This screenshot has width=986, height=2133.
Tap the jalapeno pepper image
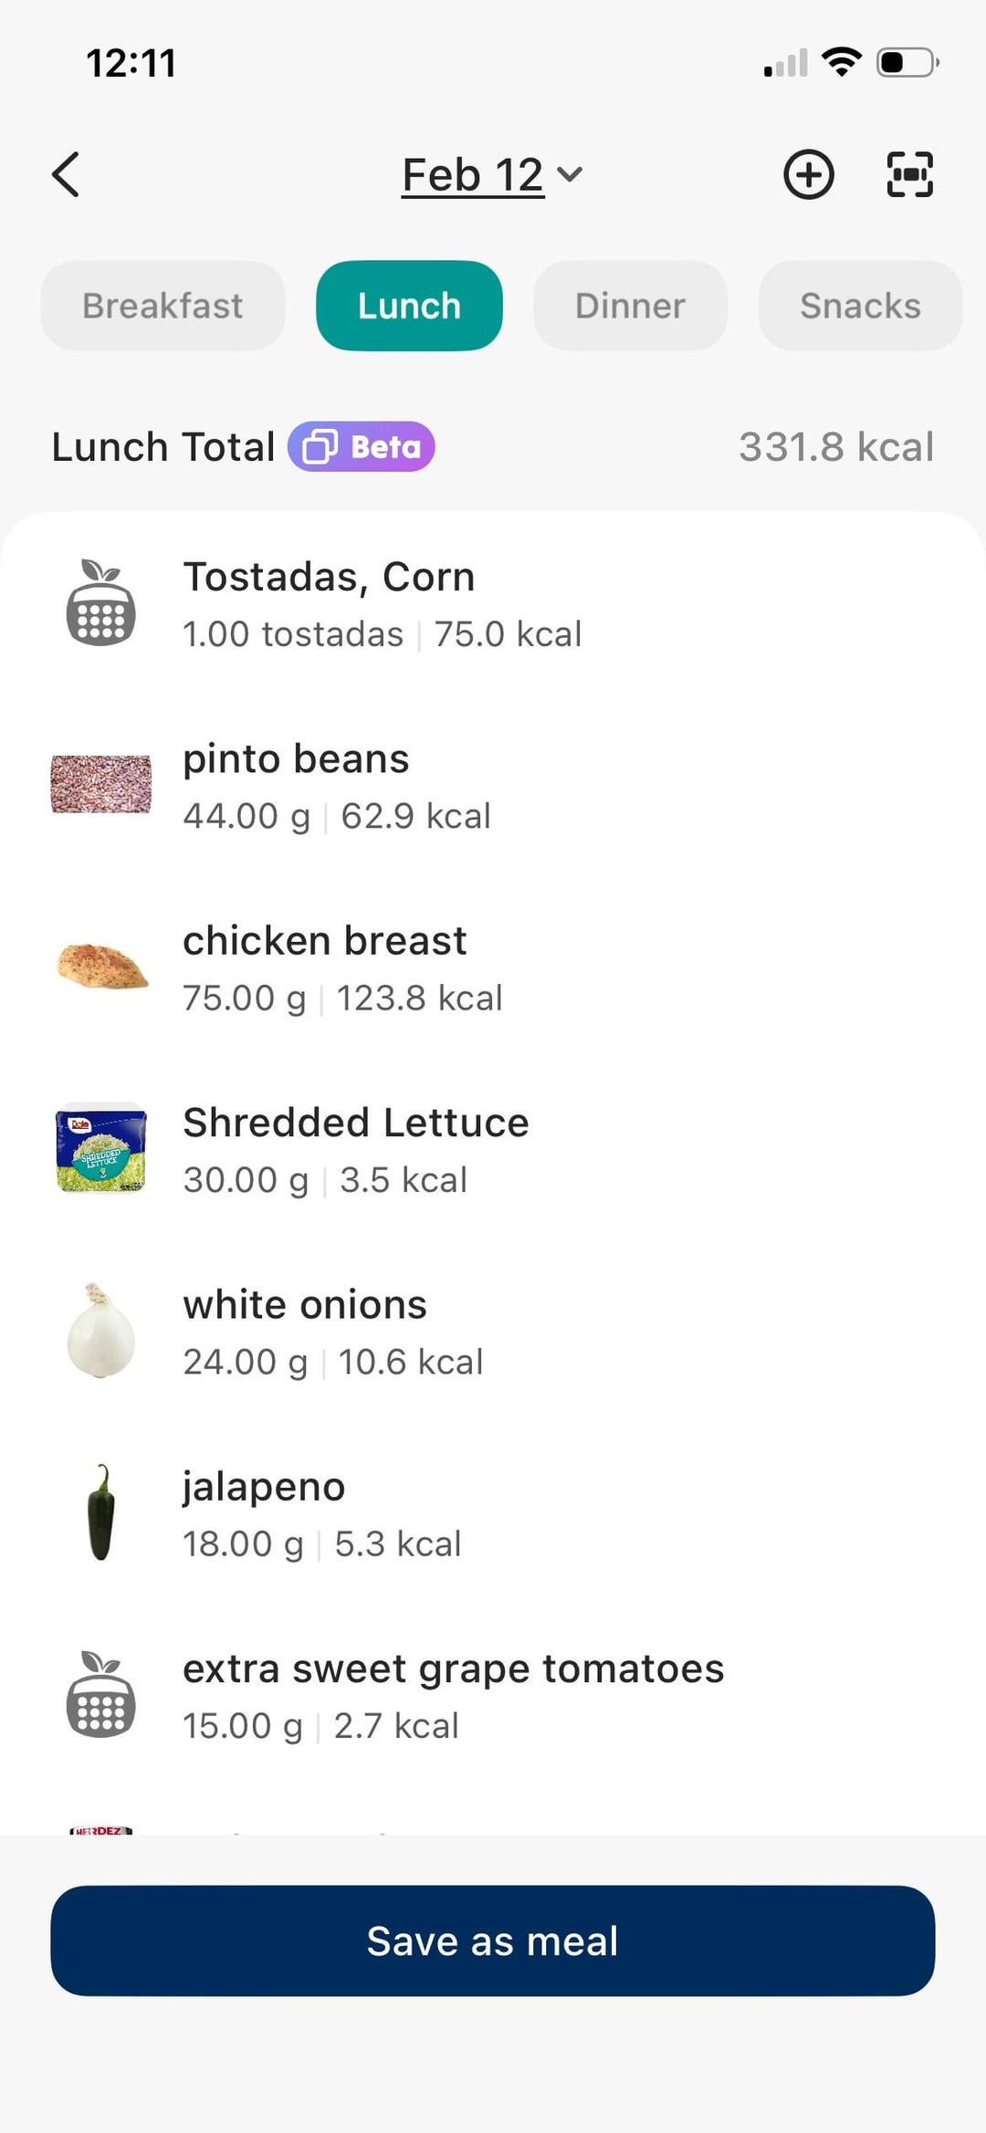pos(100,1512)
